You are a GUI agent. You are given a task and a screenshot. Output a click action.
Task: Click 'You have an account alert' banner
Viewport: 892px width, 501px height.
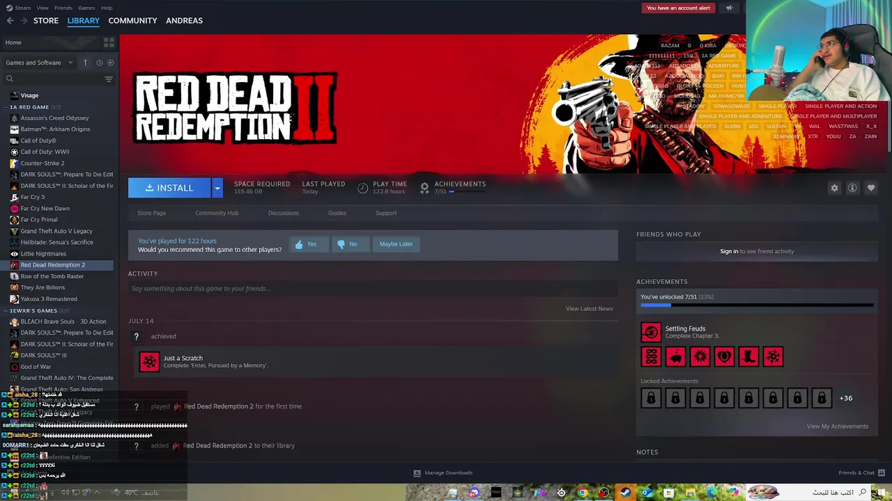tap(678, 8)
